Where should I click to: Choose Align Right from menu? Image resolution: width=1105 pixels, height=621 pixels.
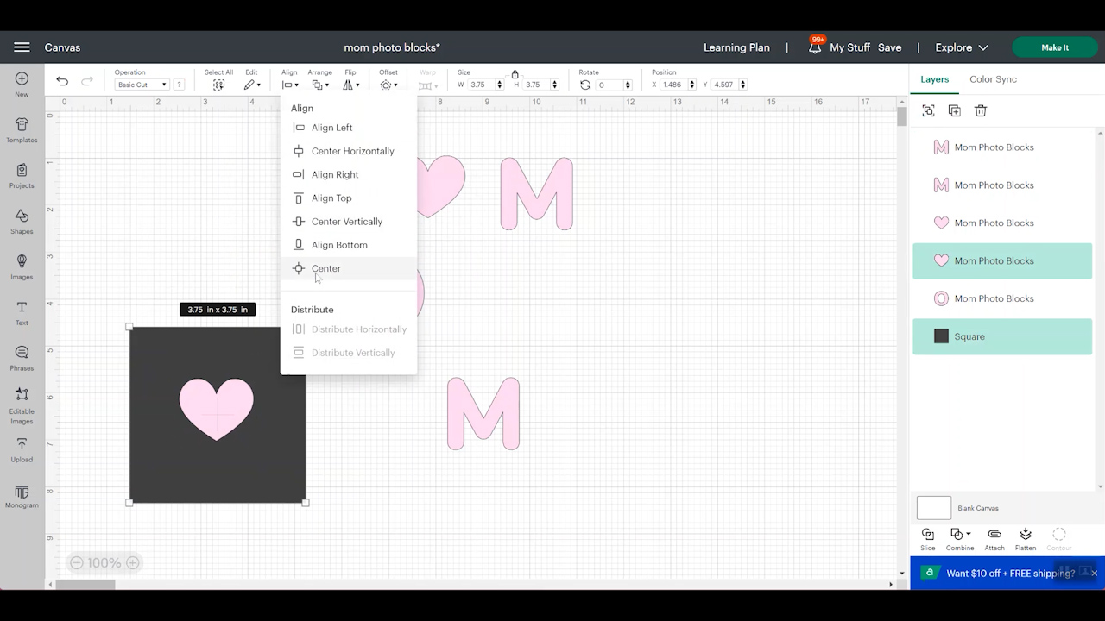(x=348, y=174)
